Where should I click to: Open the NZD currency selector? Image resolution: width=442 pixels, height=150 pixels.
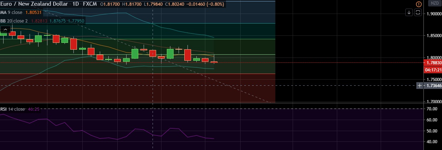coord(435,3)
